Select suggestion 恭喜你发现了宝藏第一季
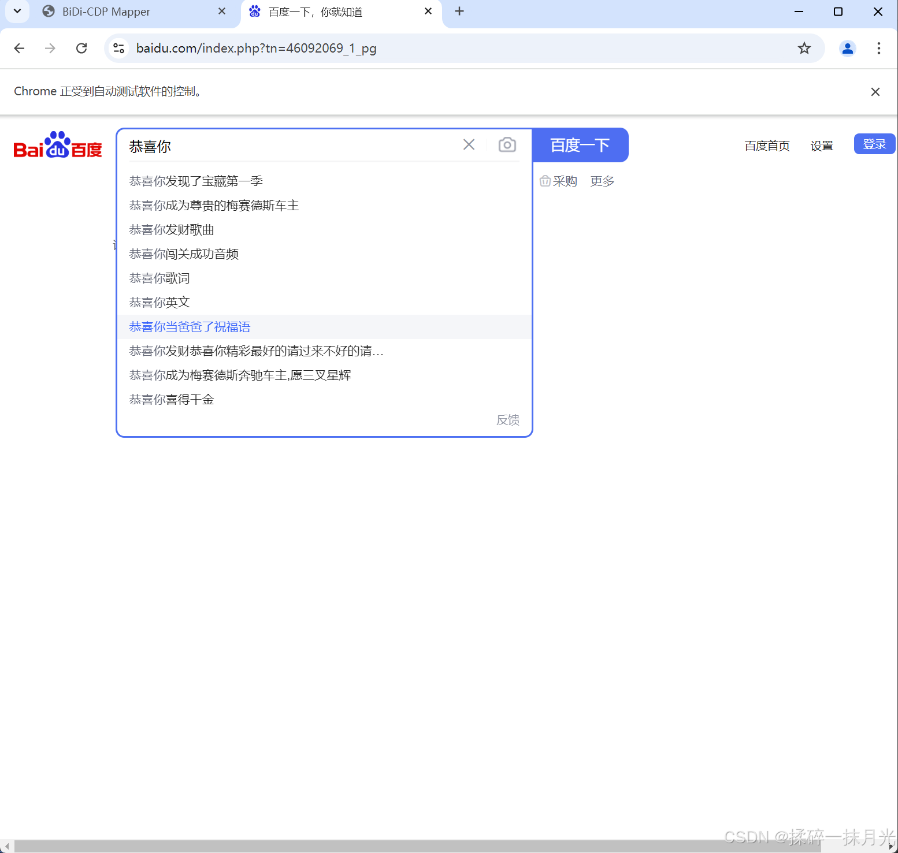The height and width of the screenshot is (853, 898). pos(324,181)
